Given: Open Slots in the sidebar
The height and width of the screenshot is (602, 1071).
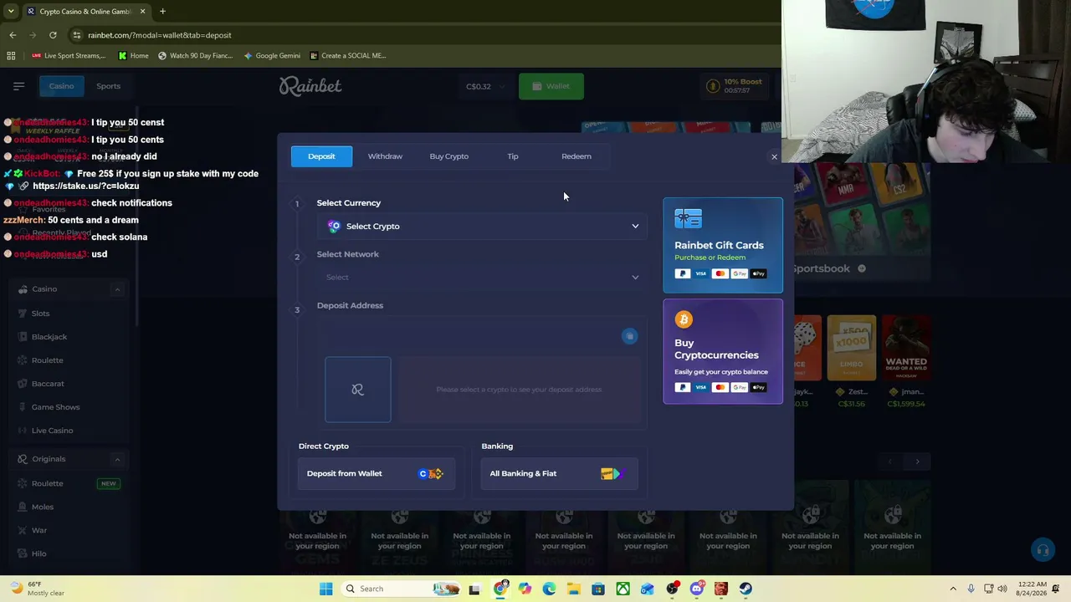Looking at the screenshot, I should [40, 314].
